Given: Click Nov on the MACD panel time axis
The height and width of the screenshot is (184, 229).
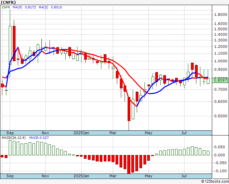Looking at the screenshot, I should click(45, 176).
